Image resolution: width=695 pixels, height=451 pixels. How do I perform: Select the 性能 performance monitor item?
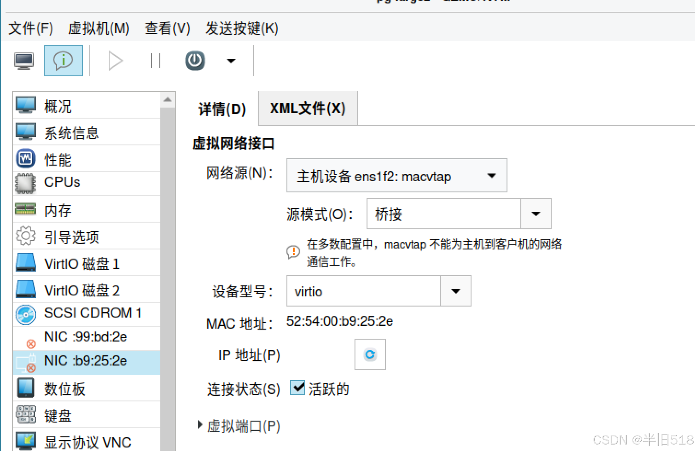(x=58, y=160)
